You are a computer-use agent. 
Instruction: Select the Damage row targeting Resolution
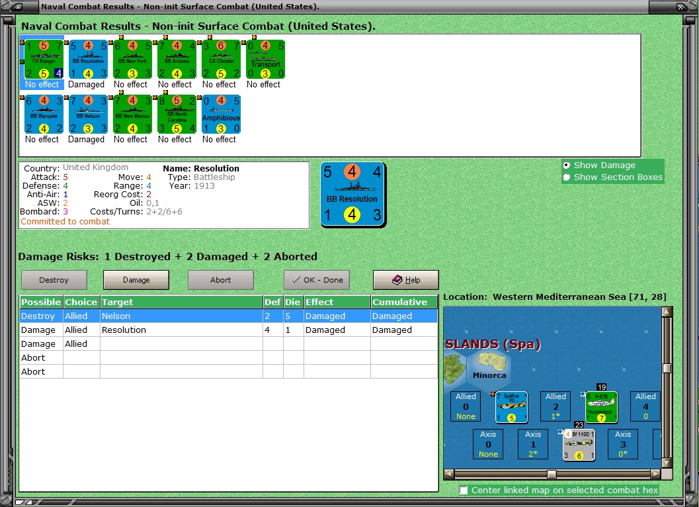point(228,330)
